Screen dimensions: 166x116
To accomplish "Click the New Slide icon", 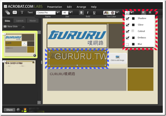I will pos(5,26).
